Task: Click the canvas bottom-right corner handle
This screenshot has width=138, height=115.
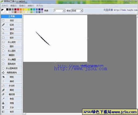Action: (x=88, y=62)
